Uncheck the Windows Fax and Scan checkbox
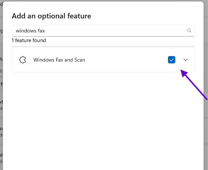208x170 pixels. pyautogui.click(x=172, y=60)
